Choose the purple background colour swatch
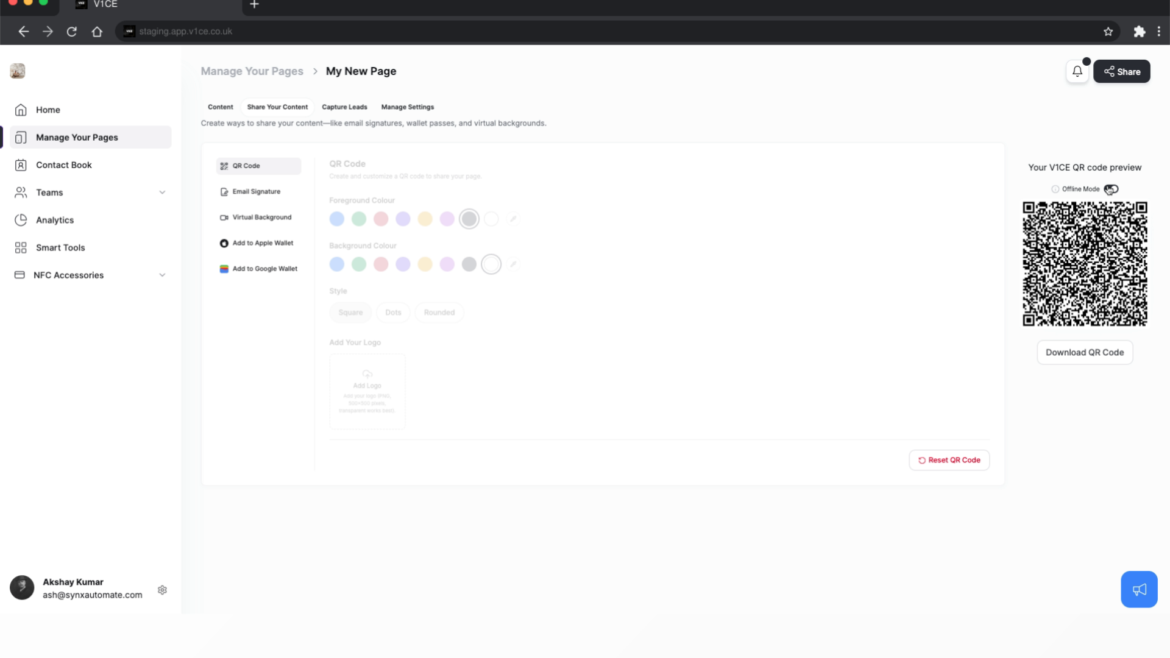The width and height of the screenshot is (1170, 658). pyautogui.click(x=403, y=264)
